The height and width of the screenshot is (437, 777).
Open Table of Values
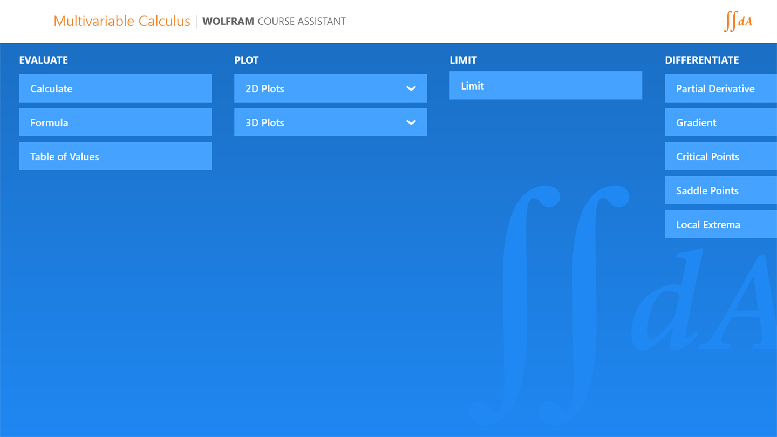115,156
